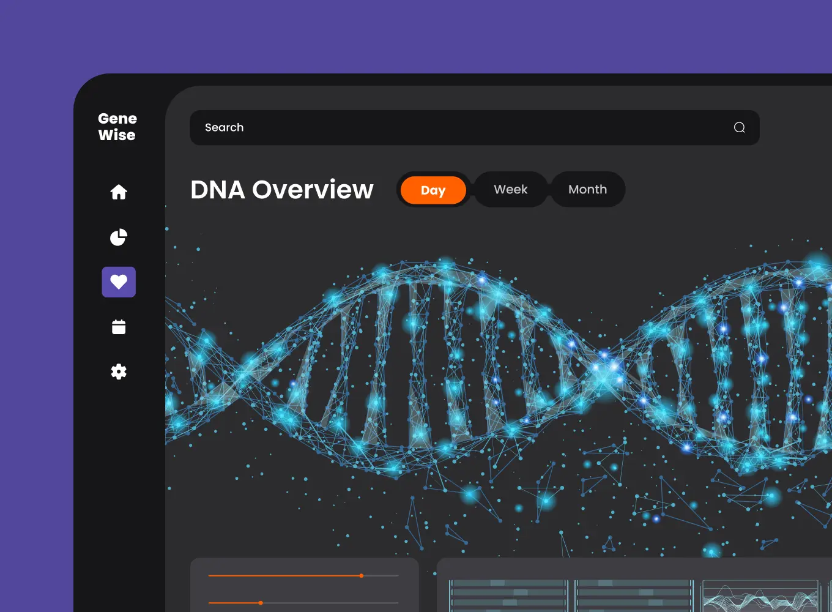Image resolution: width=832 pixels, height=612 pixels.
Task: Click the DNA Overview heading
Action: [x=281, y=190]
